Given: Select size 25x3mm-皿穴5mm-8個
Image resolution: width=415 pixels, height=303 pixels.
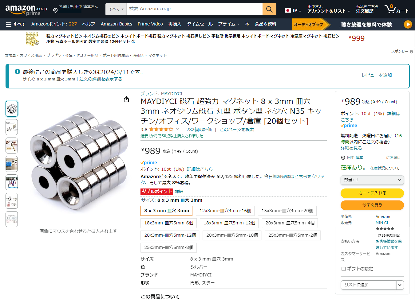Looking at the screenshot, I should 169,247.
